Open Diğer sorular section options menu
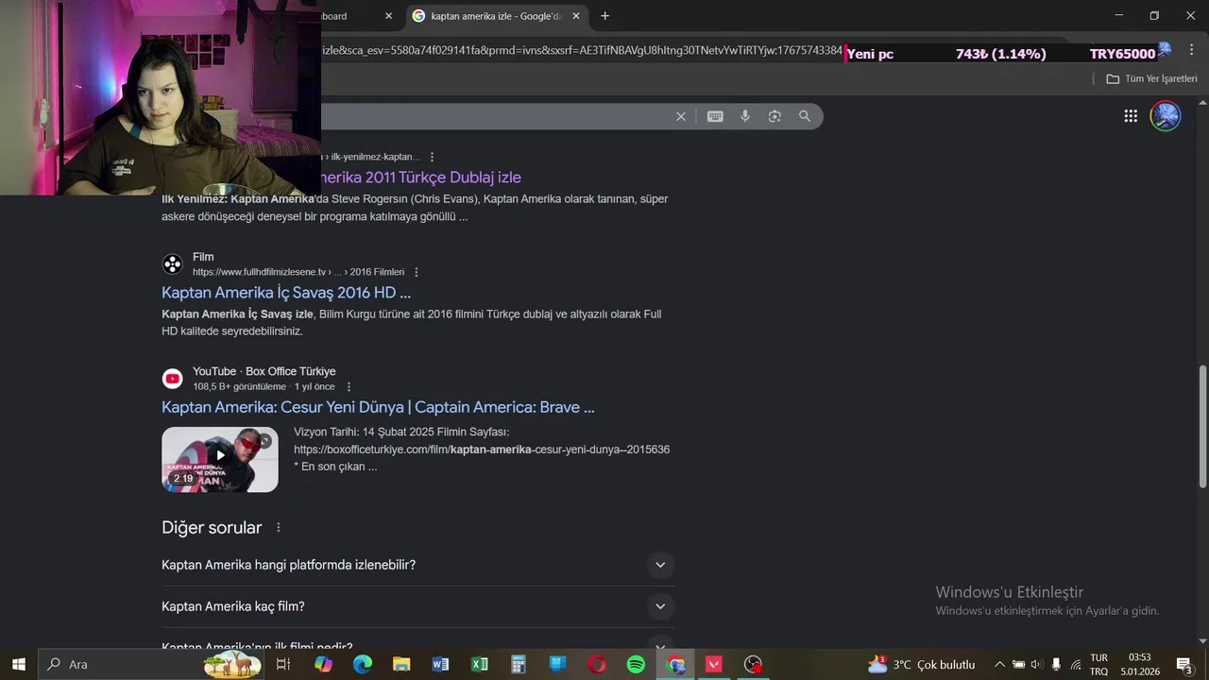 (x=278, y=528)
